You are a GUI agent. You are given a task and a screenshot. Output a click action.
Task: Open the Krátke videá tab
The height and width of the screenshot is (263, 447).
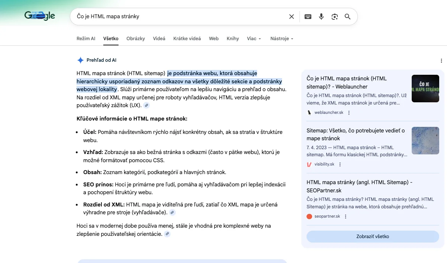(187, 38)
